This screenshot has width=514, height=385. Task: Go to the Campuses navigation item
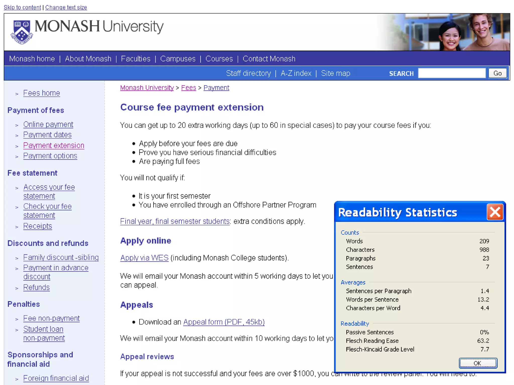[178, 59]
